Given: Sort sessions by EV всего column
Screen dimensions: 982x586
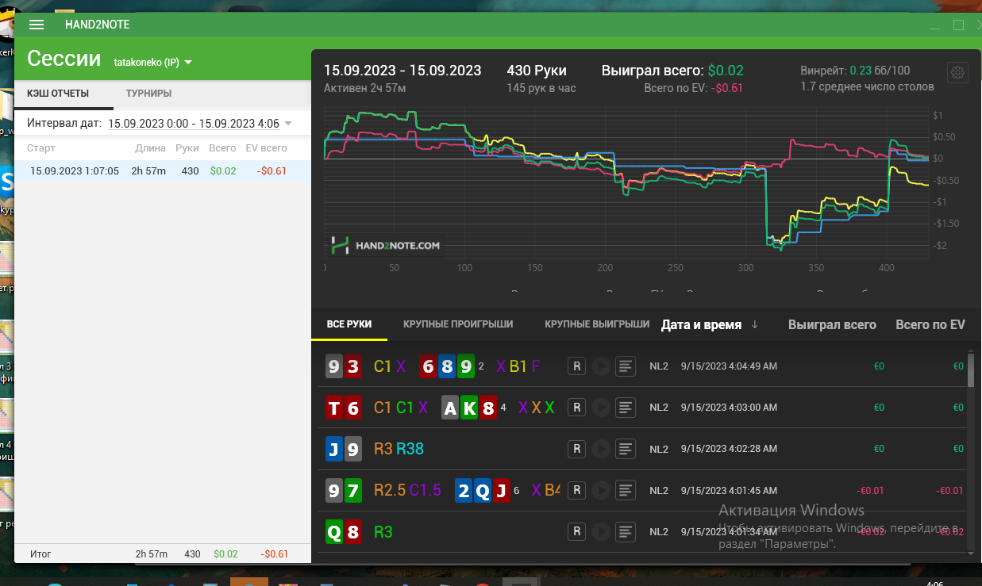Looking at the screenshot, I should click(267, 148).
